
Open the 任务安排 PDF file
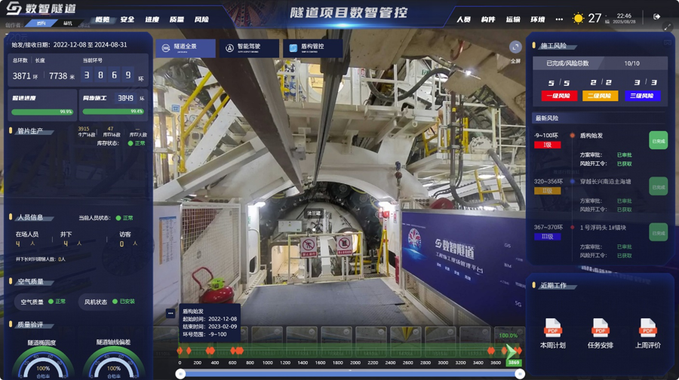(600, 328)
